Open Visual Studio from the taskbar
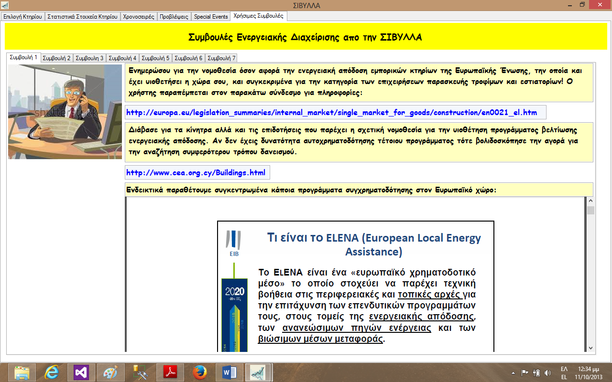 point(81,372)
